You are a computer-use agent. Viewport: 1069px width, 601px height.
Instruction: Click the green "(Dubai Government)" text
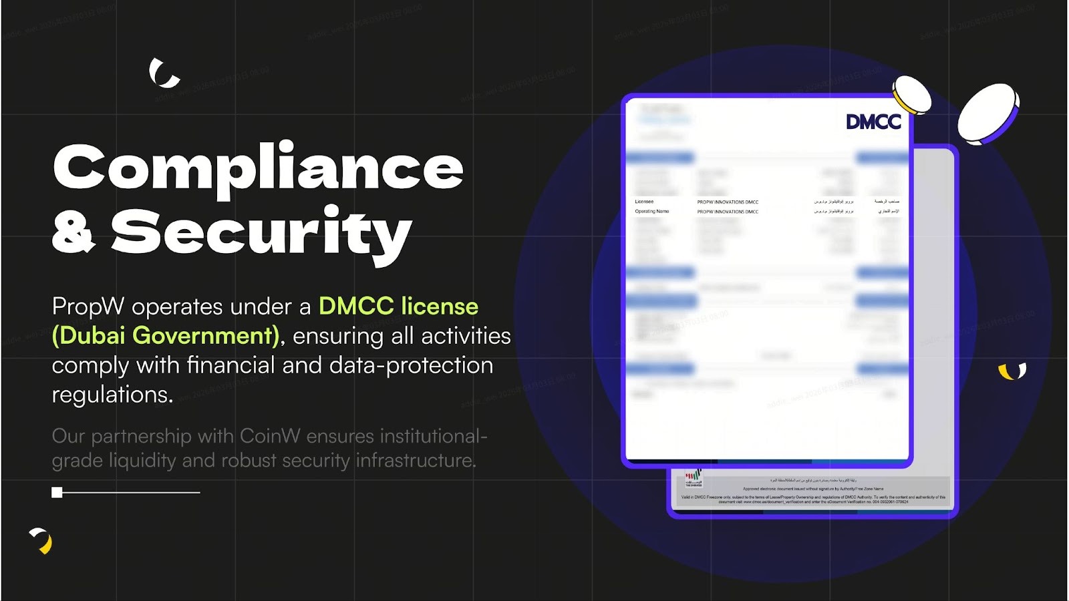pyautogui.click(x=166, y=335)
